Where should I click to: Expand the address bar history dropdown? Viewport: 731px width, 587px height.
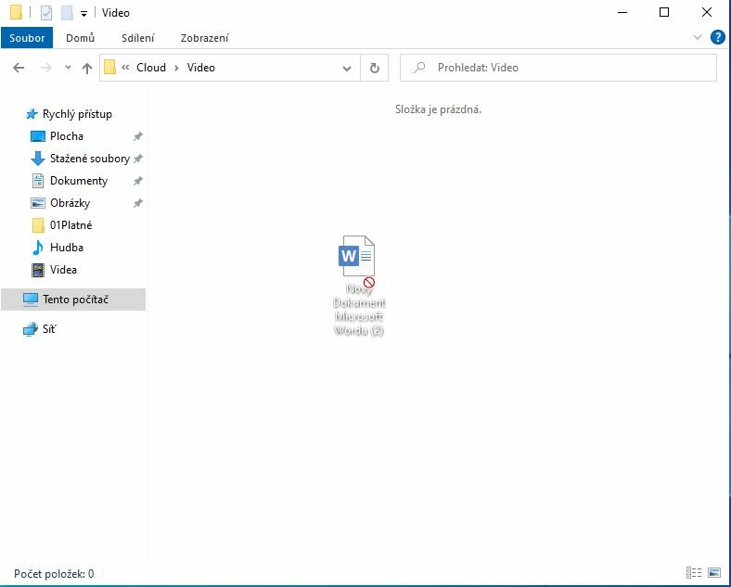tap(347, 68)
